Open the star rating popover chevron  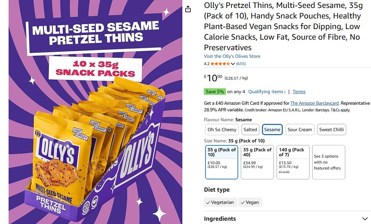click(x=233, y=64)
